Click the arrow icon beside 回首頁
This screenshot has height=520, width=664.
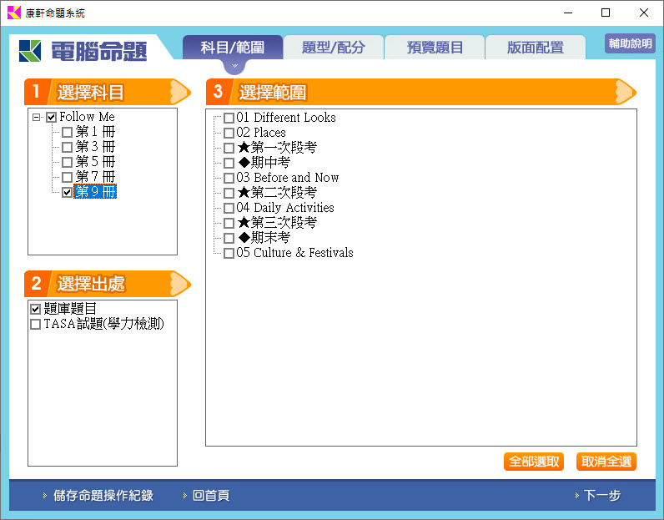point(184,496)
